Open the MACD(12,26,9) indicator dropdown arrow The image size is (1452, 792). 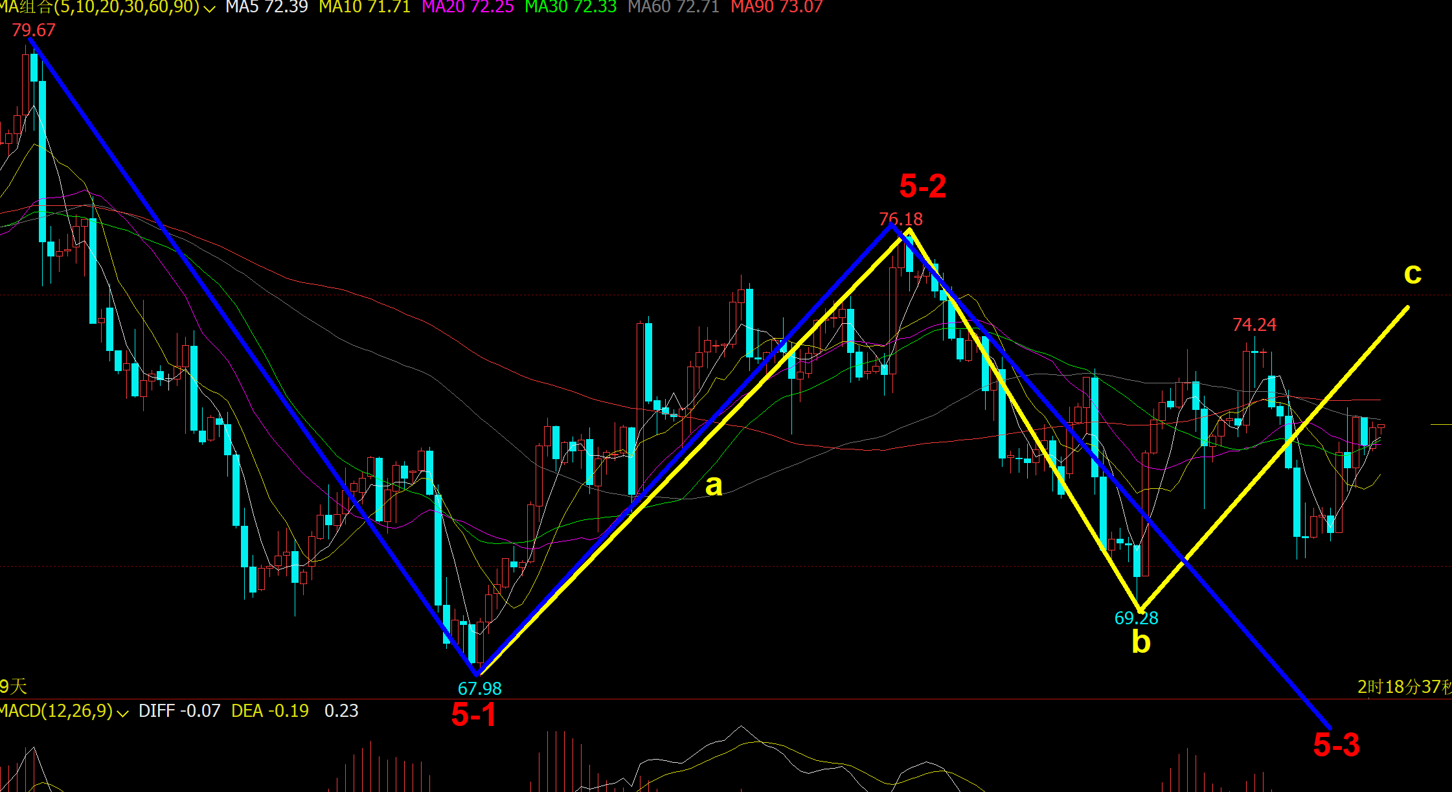[x=122, y=712]
